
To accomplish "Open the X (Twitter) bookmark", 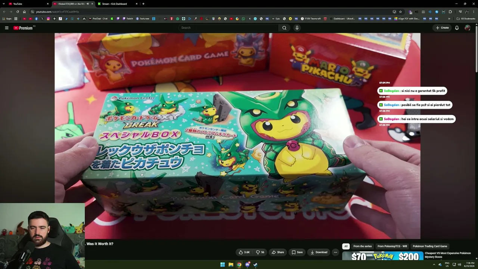I will [x=42, y=19].
